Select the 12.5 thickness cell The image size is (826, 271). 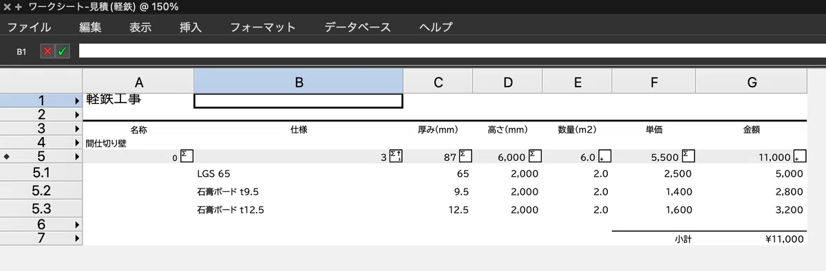pos(438,209)
